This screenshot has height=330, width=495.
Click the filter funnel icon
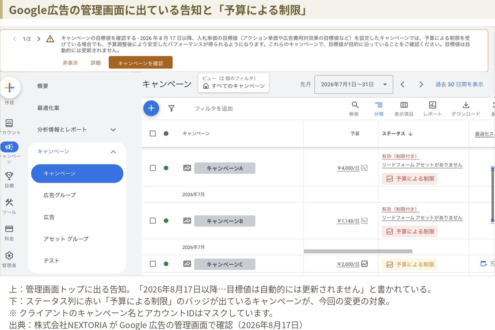coord(171,109)
